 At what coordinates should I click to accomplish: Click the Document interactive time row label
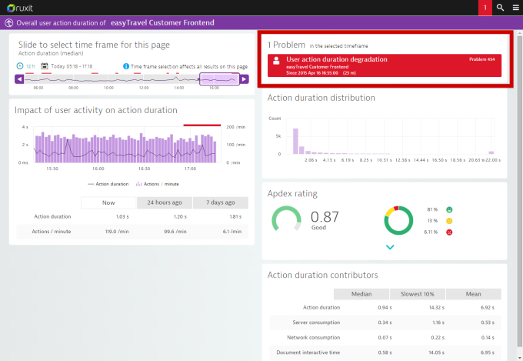coord(308,353)
